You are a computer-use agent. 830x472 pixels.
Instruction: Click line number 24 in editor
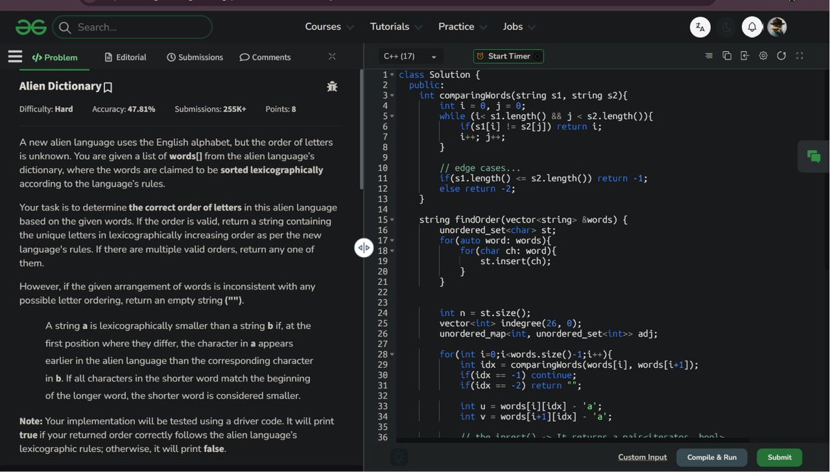(x=383, y=313)
